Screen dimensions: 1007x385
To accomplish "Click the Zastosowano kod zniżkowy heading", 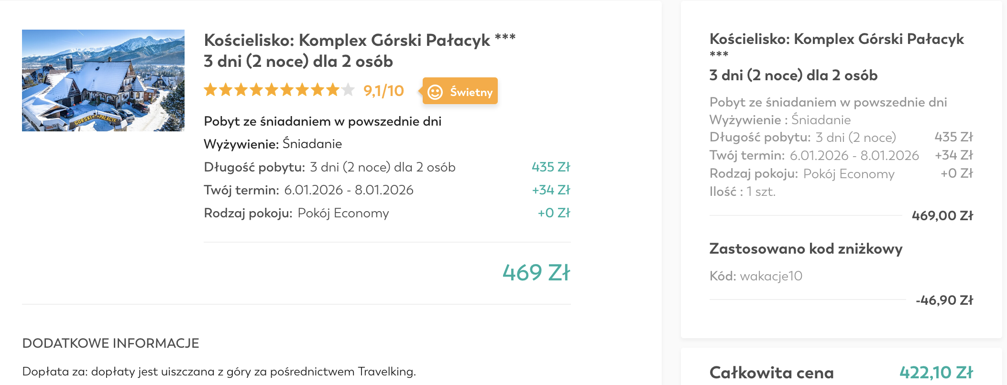I will 806,249.
